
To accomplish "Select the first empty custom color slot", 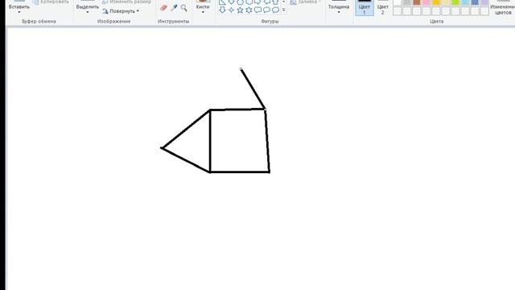I will click(397, 11).
